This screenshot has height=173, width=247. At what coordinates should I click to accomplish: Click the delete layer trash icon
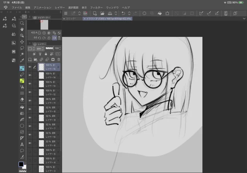tap(58, 60)
